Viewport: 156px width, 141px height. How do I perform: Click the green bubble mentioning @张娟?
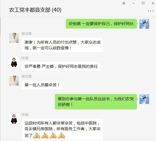[x=101, y=24]
